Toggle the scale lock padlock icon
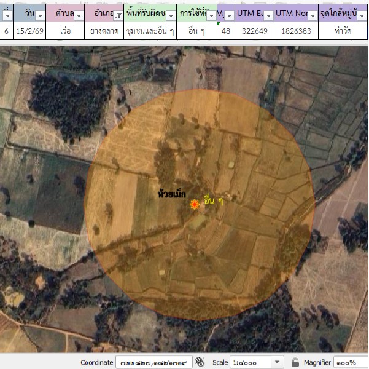Image resolution: width=369 pixels, height=369 pixels. 295,362
